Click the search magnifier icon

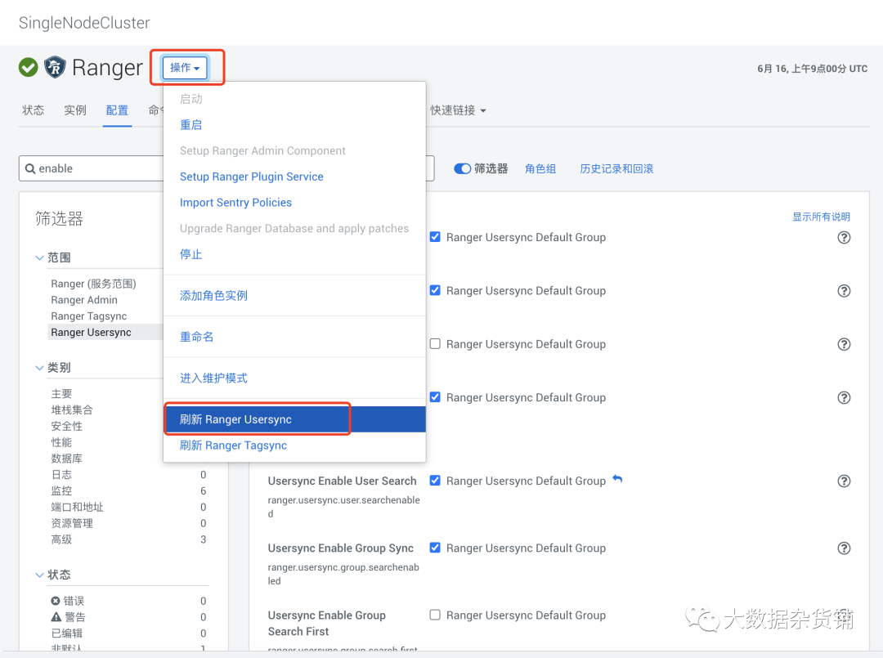[x=30, y=168]
